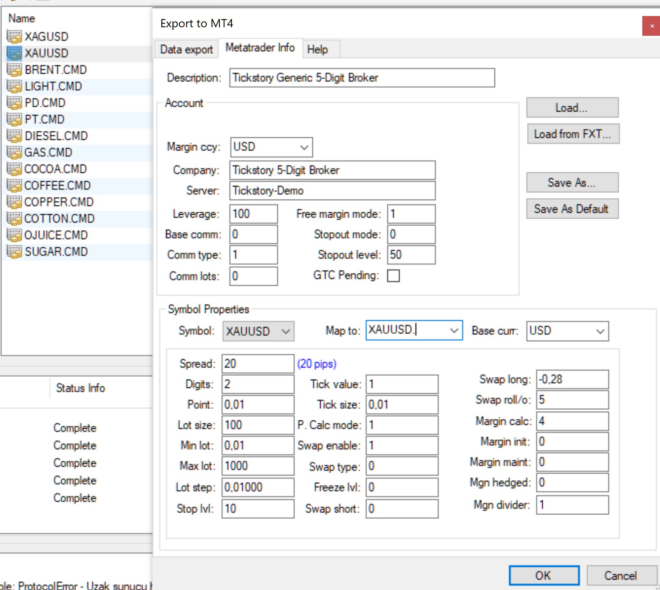
Task: Click the Mgn divider field
Action: (572, 505)
